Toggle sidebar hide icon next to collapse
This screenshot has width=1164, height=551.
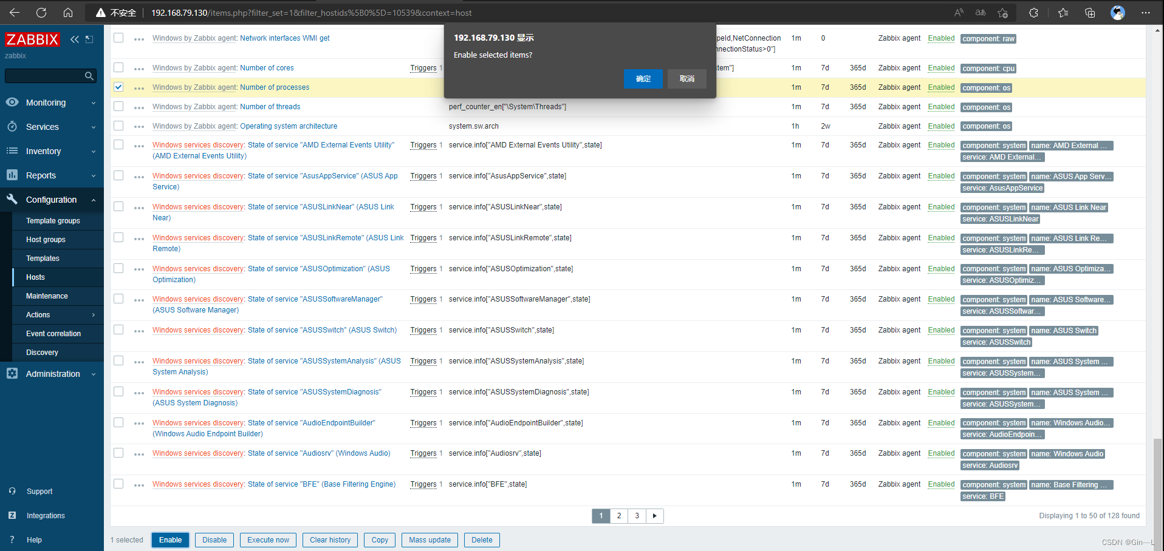pos(89,39)
